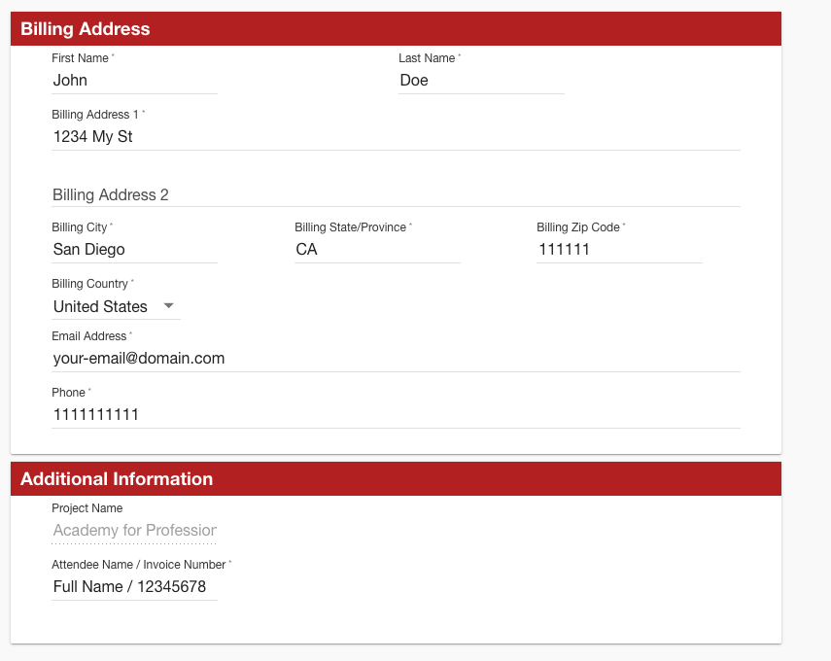Click the Billing State/Province label

(x=350, y=227)
